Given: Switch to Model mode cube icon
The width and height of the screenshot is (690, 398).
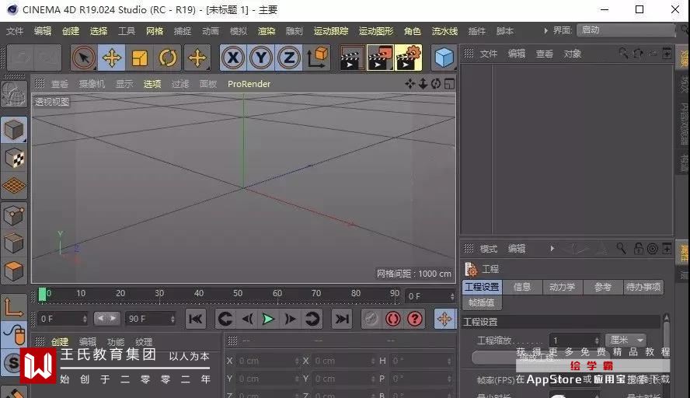Looking at the screenshot, I should [14, 130].
